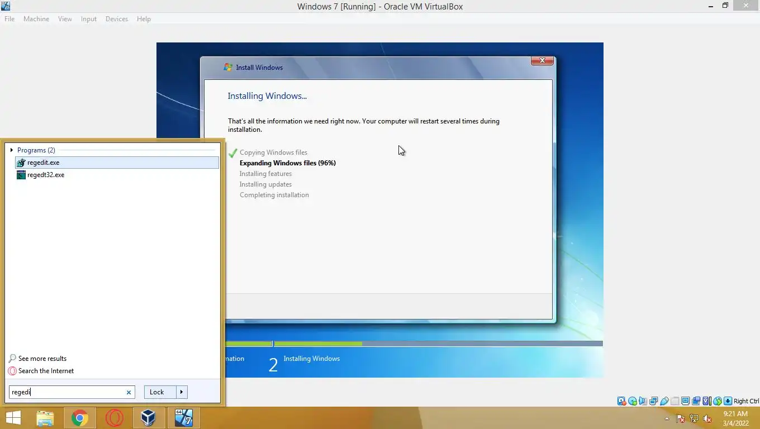760x429 pixels.
Task: Click the network adapters status icon
Action: (x=653, y=401)
